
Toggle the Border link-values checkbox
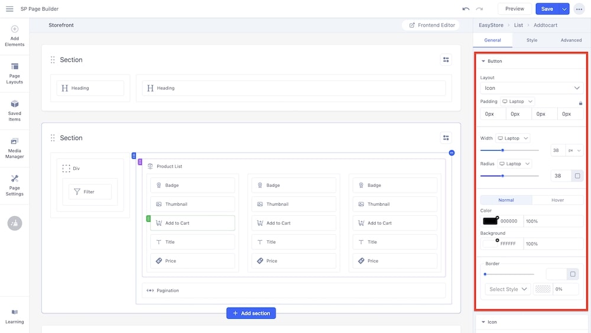tap(573, 274)
